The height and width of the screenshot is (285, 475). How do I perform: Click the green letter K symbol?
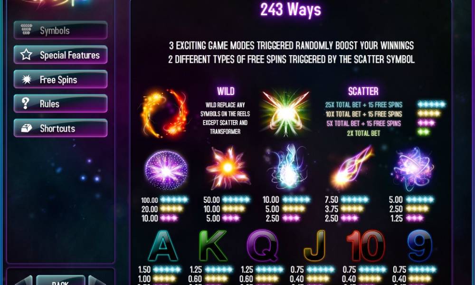[x=213, y=246]
